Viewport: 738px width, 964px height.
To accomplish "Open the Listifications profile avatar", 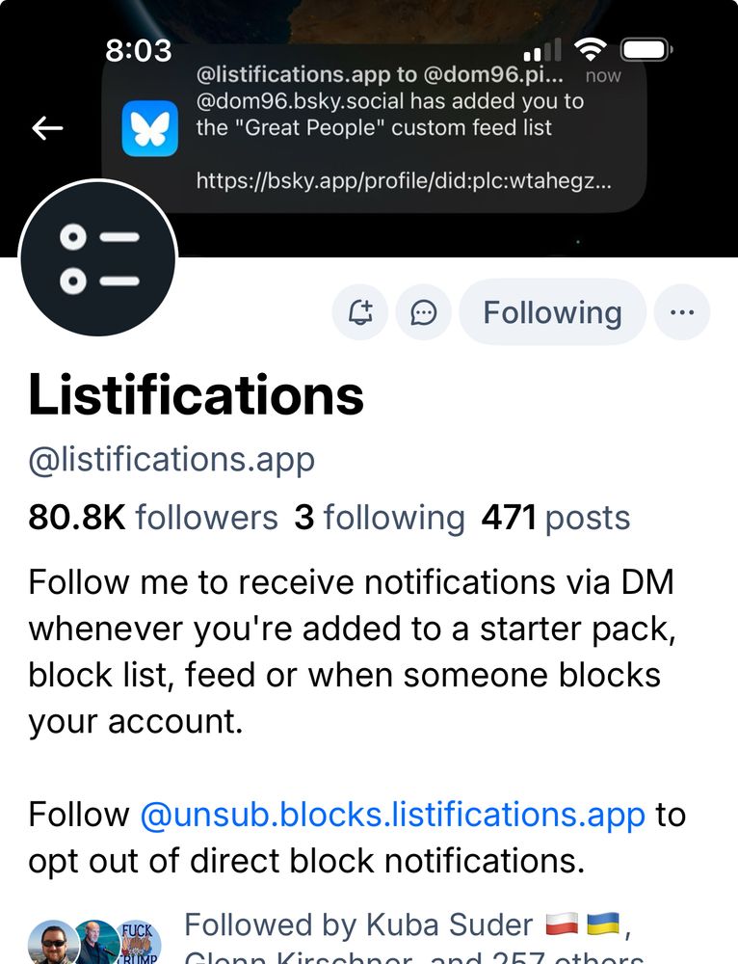I will click(98, 259).
